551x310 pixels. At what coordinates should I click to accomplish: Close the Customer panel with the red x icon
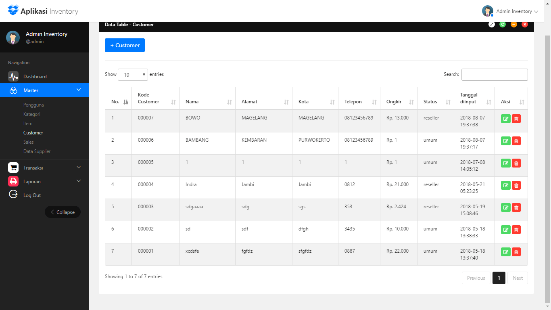click(524, 24)
